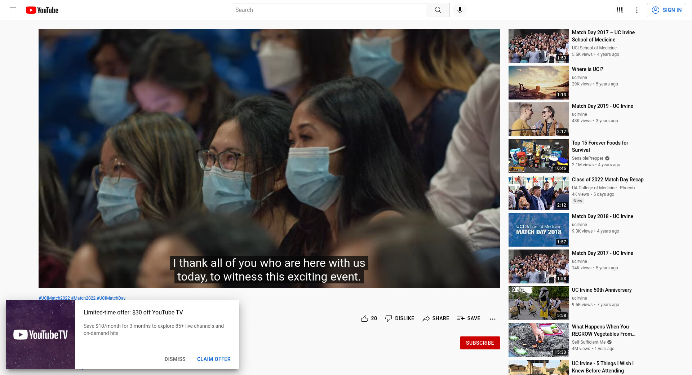This screenshot has width=692, height=375.
Task: Open Class of 2022 Match Day Recap thumbnail
Action: coord(538,193)
